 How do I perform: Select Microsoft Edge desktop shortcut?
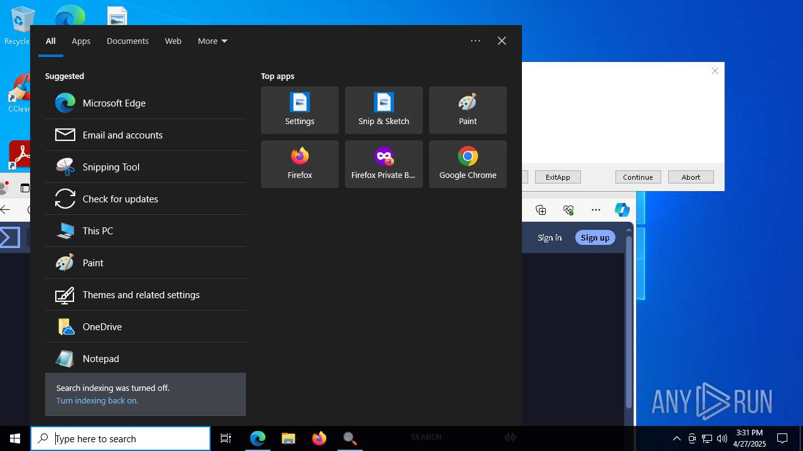coord(70,15)
